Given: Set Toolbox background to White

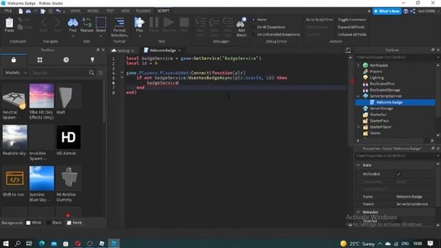Looking at the screenshot, I should point(28,223).
